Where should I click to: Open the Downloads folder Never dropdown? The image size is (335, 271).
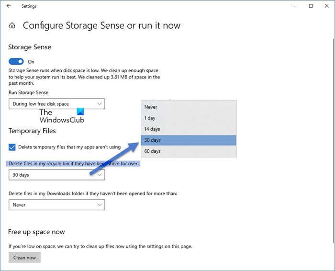tap(56, 205)
